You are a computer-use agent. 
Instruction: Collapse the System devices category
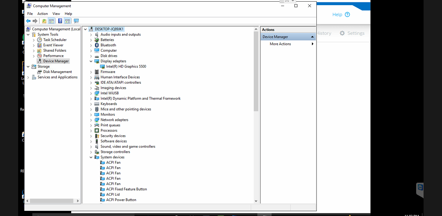[x=91, y=157]
